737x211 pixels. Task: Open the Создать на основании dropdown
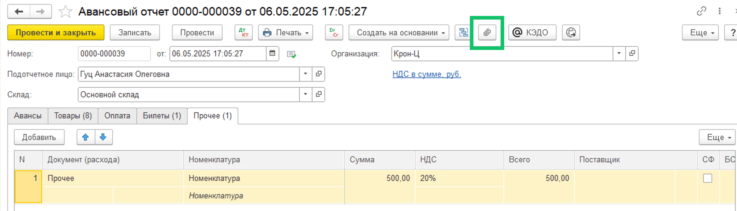(x=399, y=33)
